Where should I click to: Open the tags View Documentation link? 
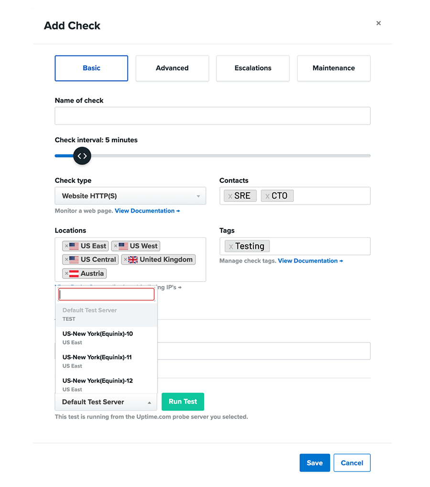tap(311, 261)
